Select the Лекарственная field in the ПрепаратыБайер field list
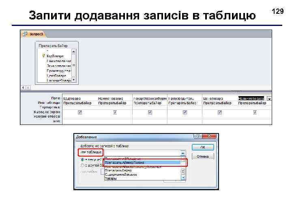 pyautogui.click(x=59, y=66)
